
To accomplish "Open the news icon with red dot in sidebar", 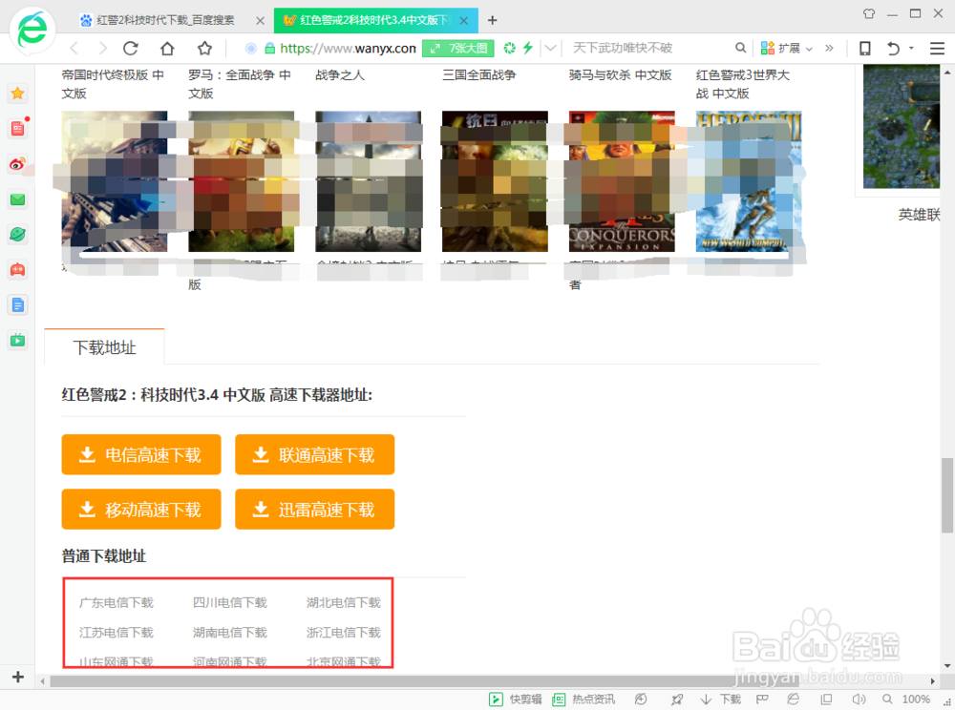I will (18, 128).
